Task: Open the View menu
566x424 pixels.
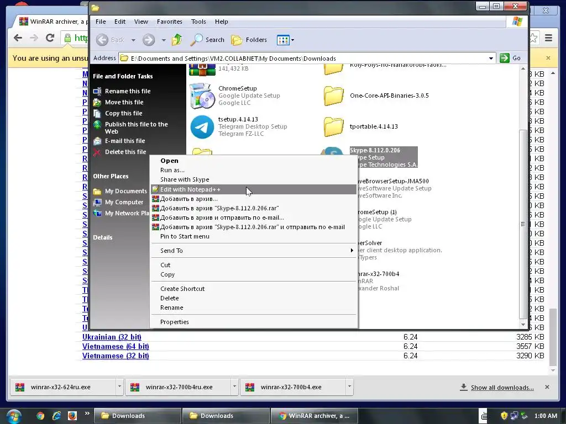Action: 141,22
